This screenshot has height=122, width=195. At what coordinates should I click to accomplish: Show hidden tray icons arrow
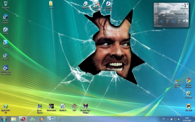[168, 119]
